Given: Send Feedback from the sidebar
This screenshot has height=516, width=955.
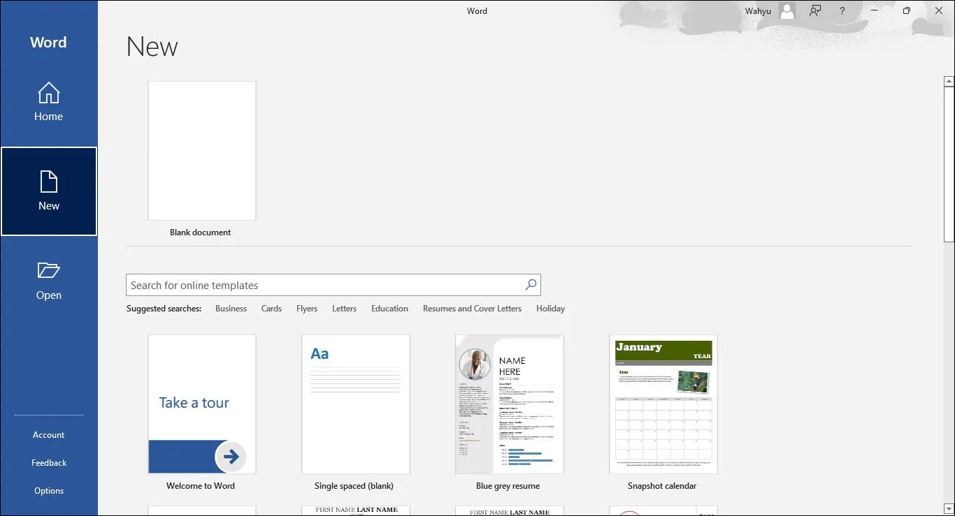Looking at the screenshot, I should tap(48, 462).
